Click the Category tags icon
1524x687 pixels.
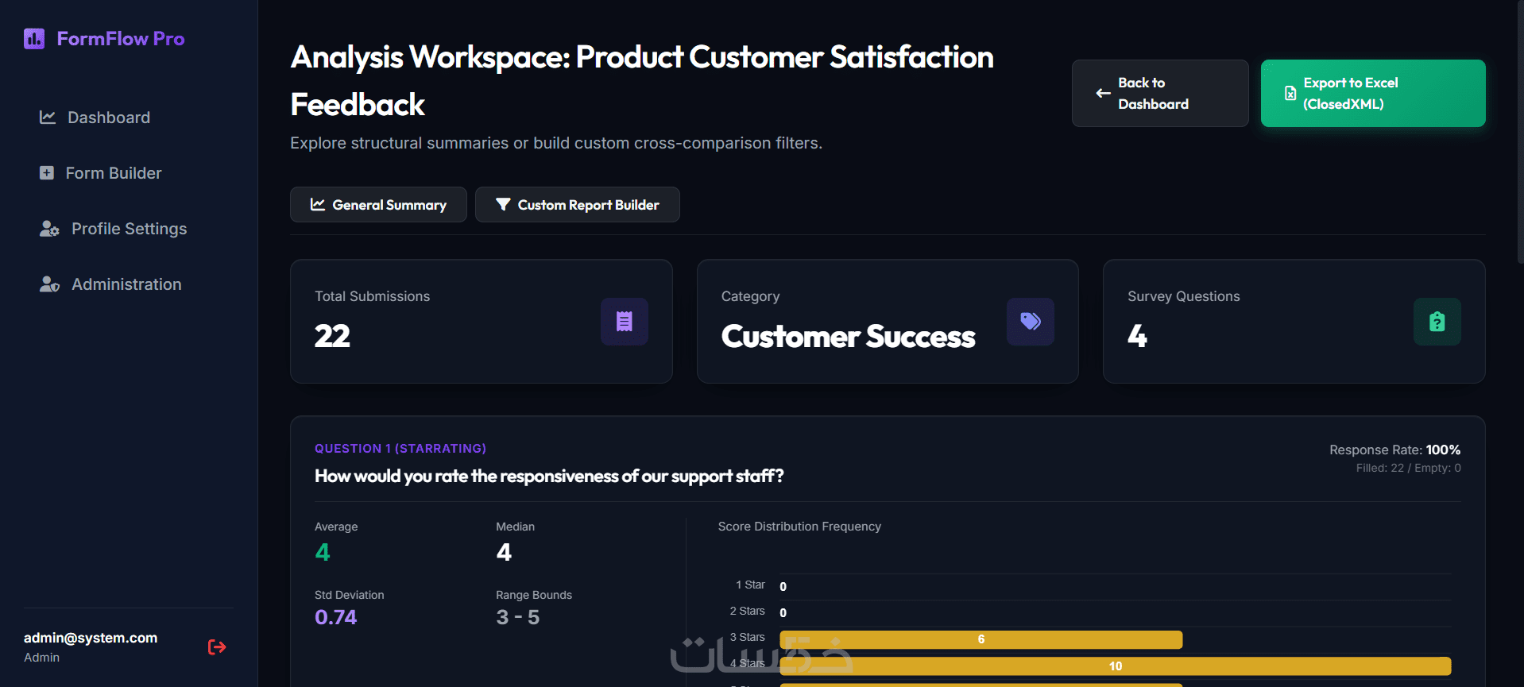click(x=1031, y=322)
